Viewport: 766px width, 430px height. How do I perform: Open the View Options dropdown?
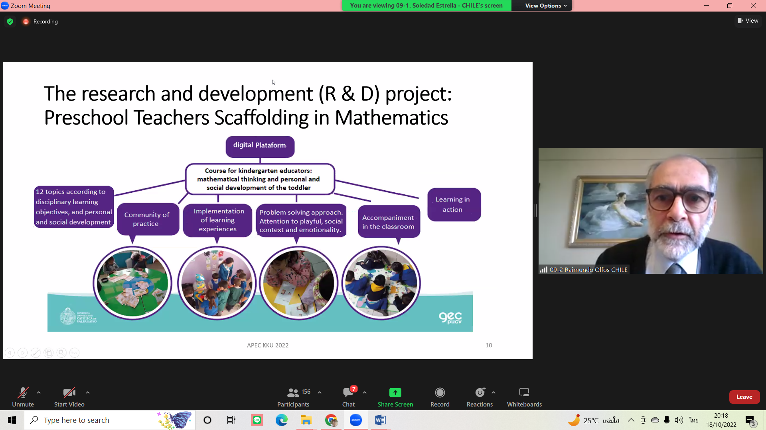(x=546, y=6)
